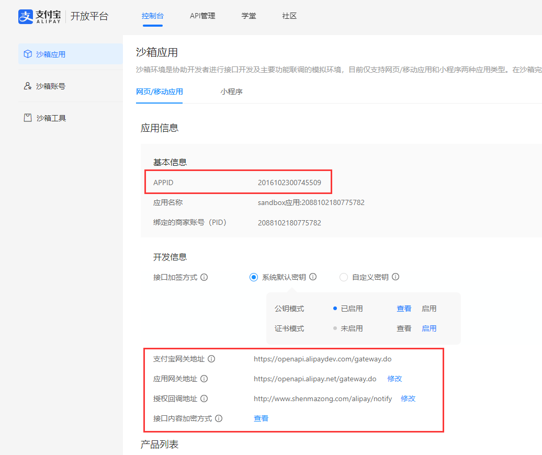This screenshot has width=542, height=455.
Task: Click info icon next to 接口内容加密方式
Action: [219, 419]
